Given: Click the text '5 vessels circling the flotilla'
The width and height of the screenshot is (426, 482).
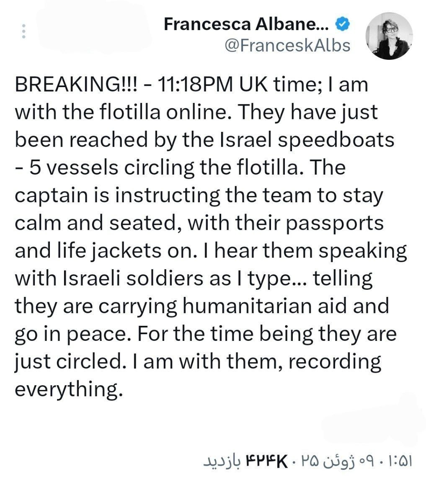Looking at the screenshot, I should (x=164, y=168).
